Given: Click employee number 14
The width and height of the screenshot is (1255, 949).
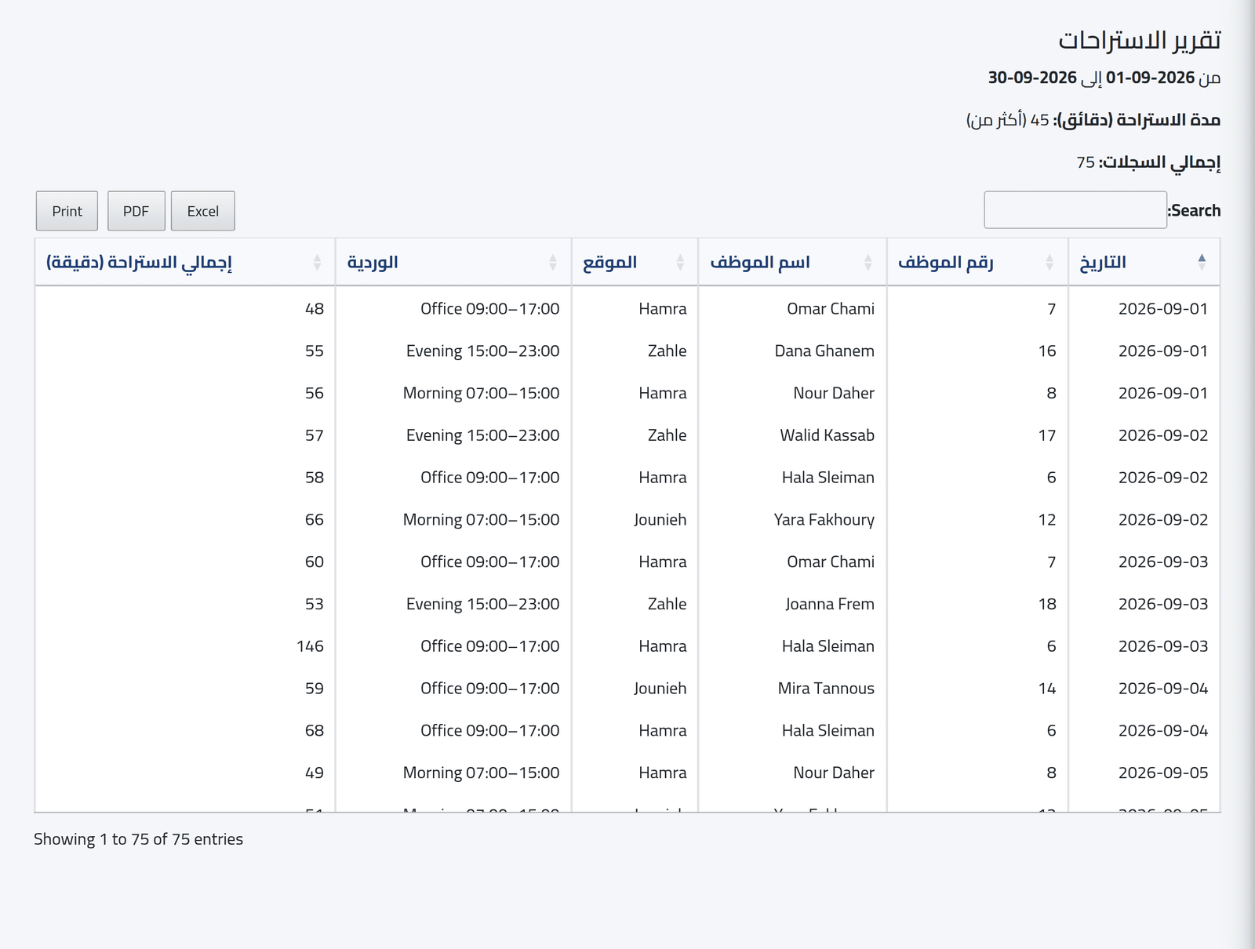Looking at the screenshot, I should pyautogui.click(x=1047, y=688).
